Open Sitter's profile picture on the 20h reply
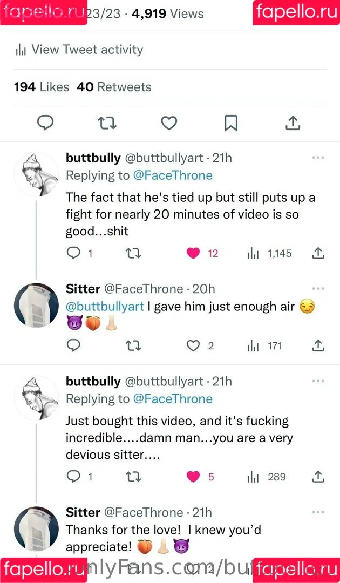The image size is (340, 583). (x=36, y=305)
